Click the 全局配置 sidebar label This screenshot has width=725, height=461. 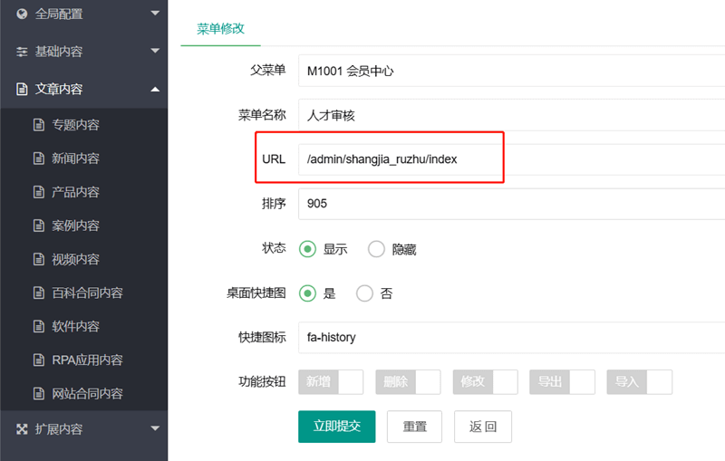click(59, 14)
